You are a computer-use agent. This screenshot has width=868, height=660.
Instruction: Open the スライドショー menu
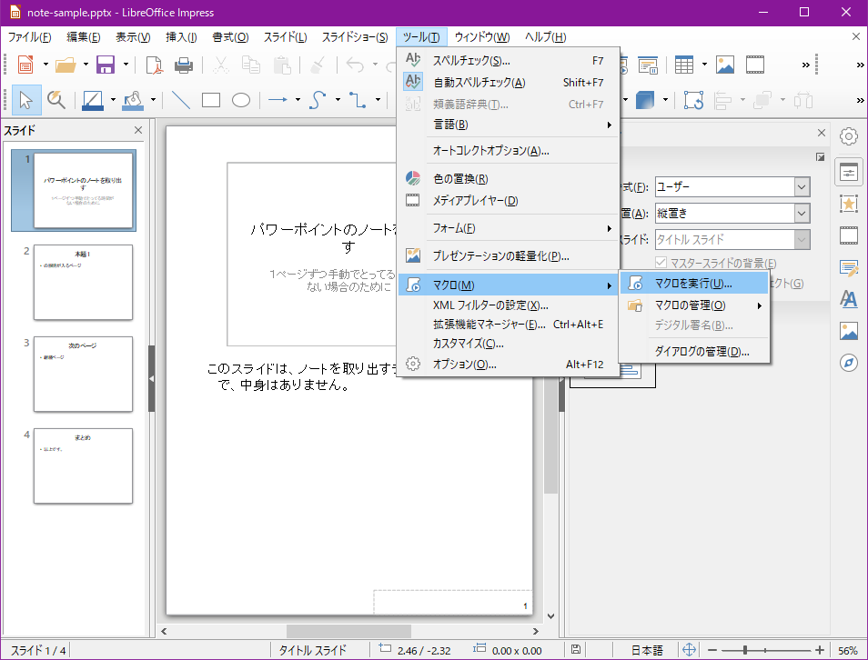click(354, 37)
